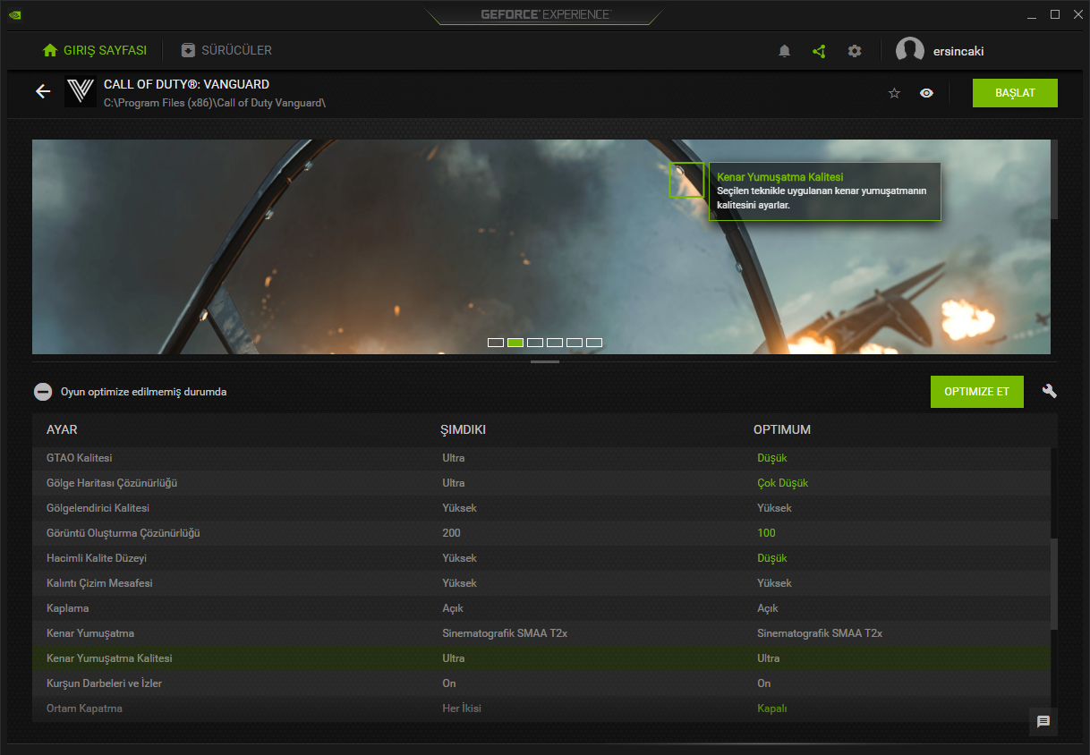This screenshot has height=755, width=1090.
Task: Select fourth screenshot carousel indicator
Action: point(555,343)
